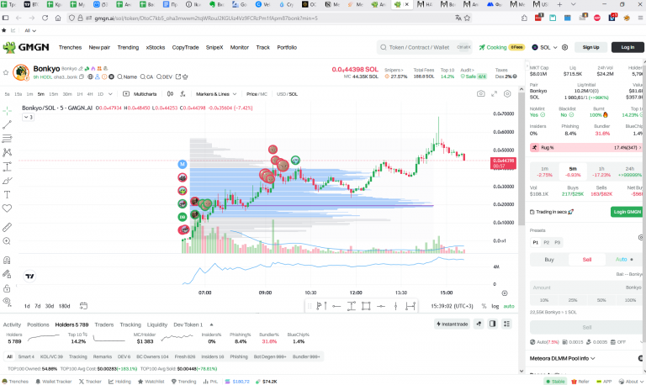Image resolution: width=646 pixels, height=385 pixels.
Task: Focus the Token / Contract / Wallet search
Action: (x=424, y=47)
